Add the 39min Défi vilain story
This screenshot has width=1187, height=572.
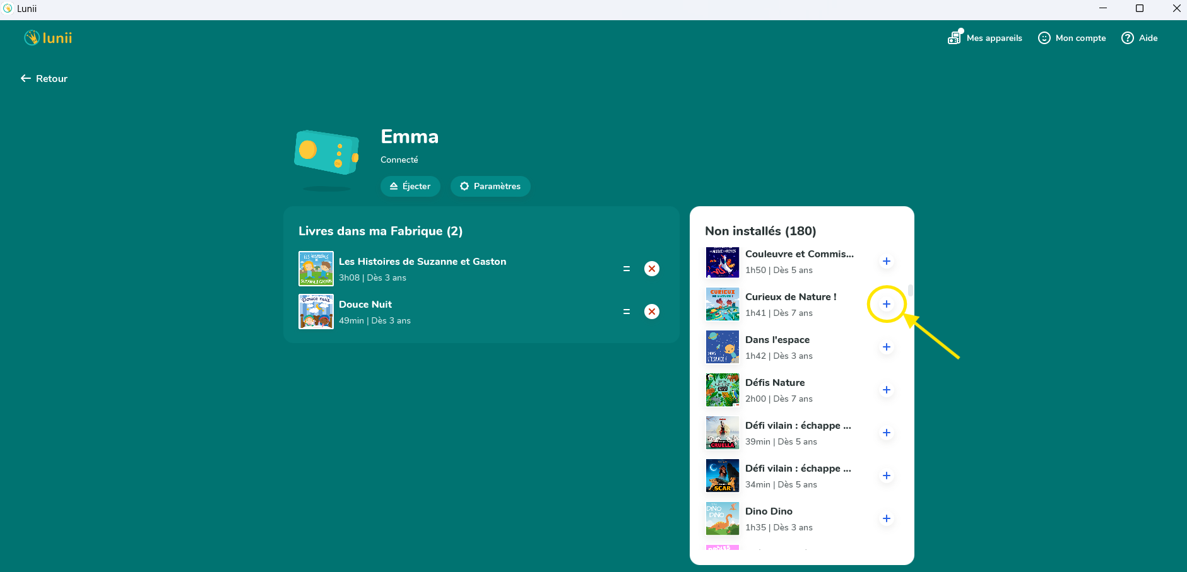887,433
